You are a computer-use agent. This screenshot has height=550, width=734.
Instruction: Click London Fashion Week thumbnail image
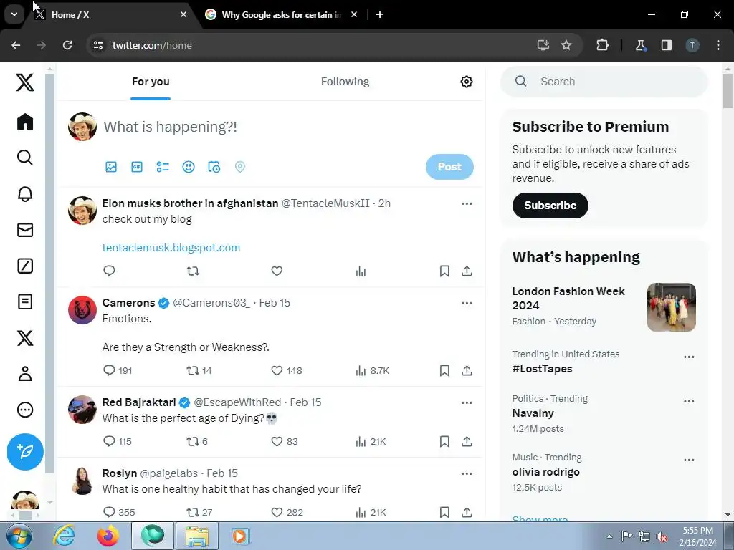tap(671, 307)
